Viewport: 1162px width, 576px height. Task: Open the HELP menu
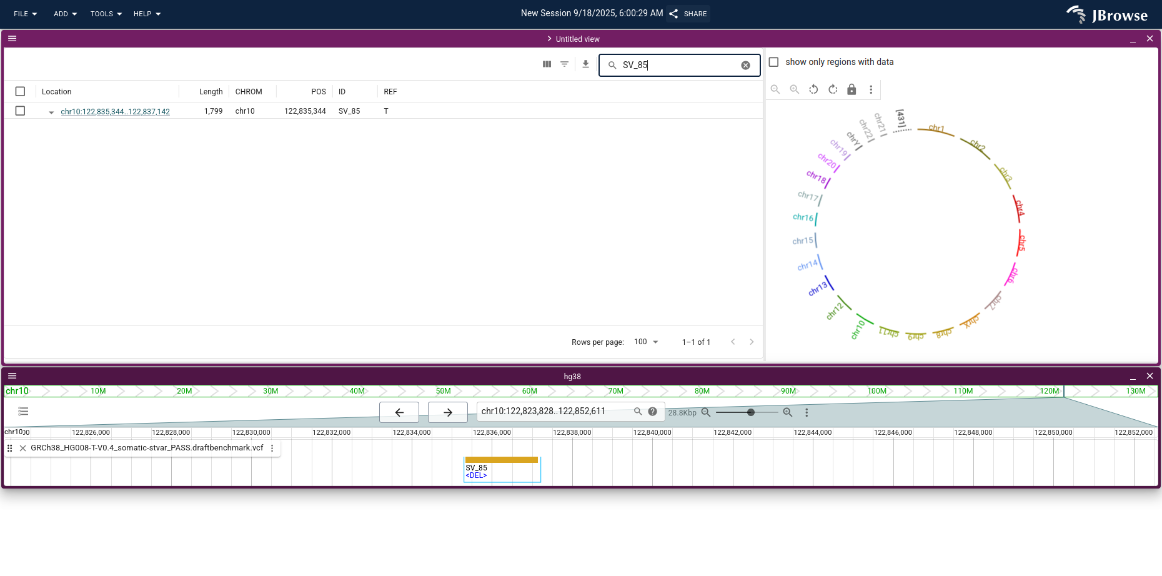tap(147, 14)
